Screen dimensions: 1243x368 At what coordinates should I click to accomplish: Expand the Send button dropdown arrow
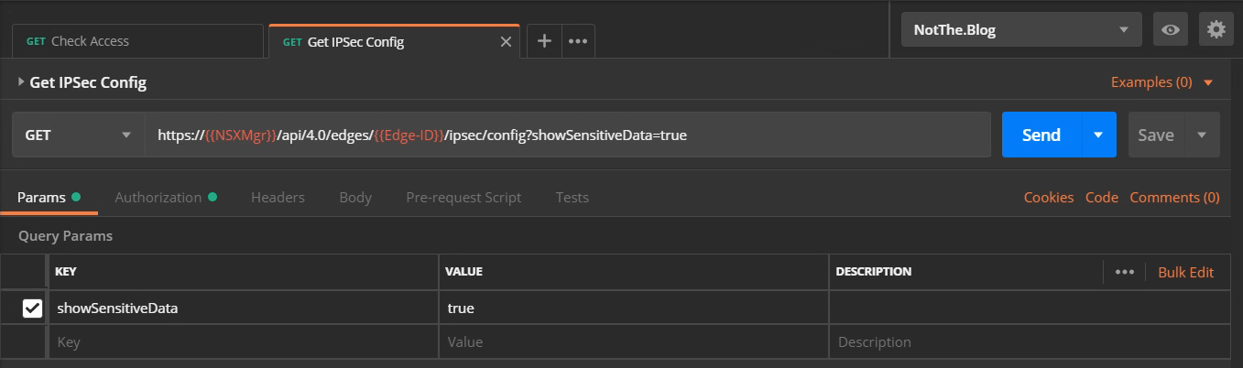click(x=1098, y=135)
